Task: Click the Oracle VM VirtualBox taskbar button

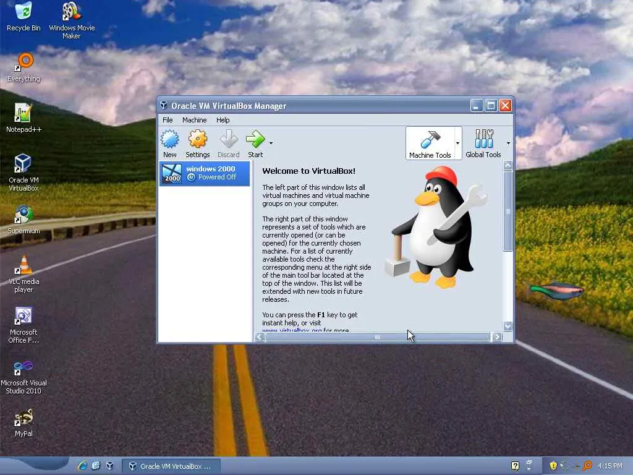Action: (171, 466)
